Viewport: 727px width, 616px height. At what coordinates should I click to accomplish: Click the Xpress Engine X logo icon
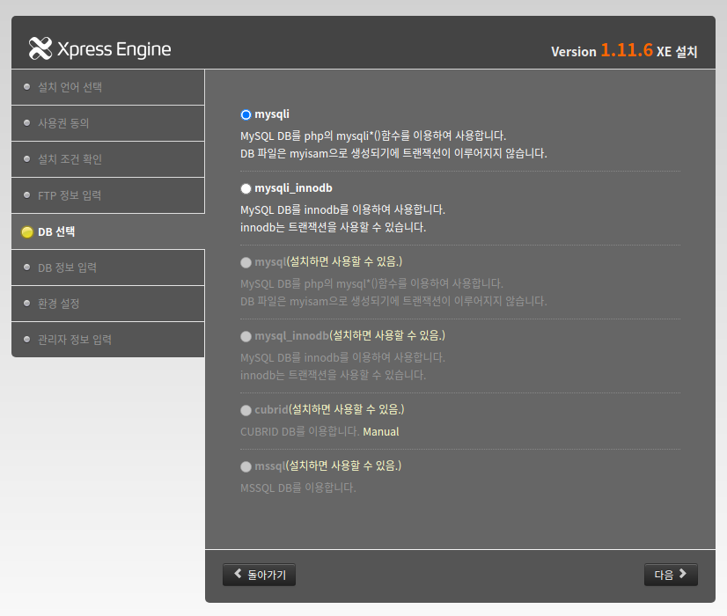pos(40,48)
